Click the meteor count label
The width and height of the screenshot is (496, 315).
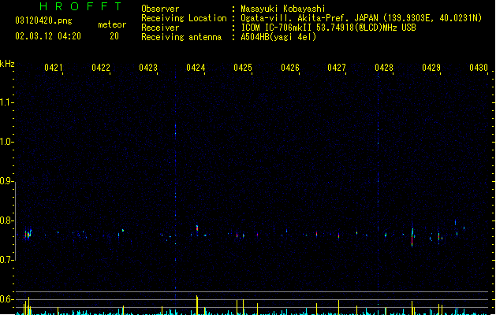(112, 24)
